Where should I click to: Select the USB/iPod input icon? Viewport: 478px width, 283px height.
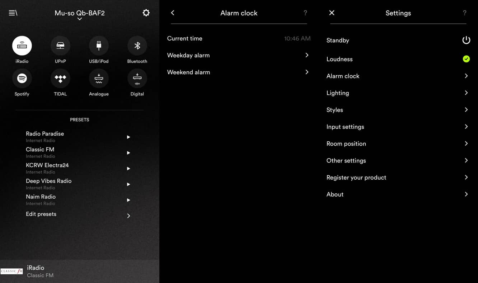tap(99, 46)
